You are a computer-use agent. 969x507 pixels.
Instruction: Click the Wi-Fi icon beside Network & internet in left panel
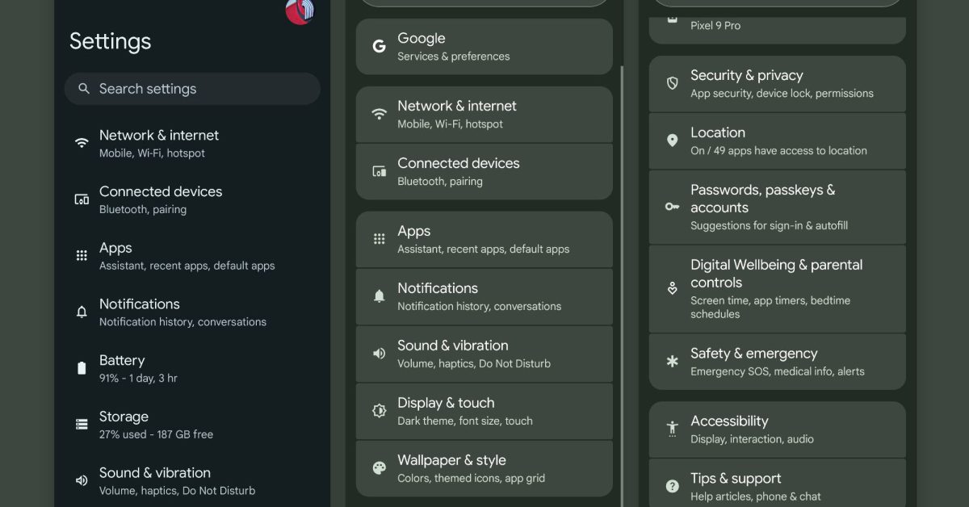82,143
